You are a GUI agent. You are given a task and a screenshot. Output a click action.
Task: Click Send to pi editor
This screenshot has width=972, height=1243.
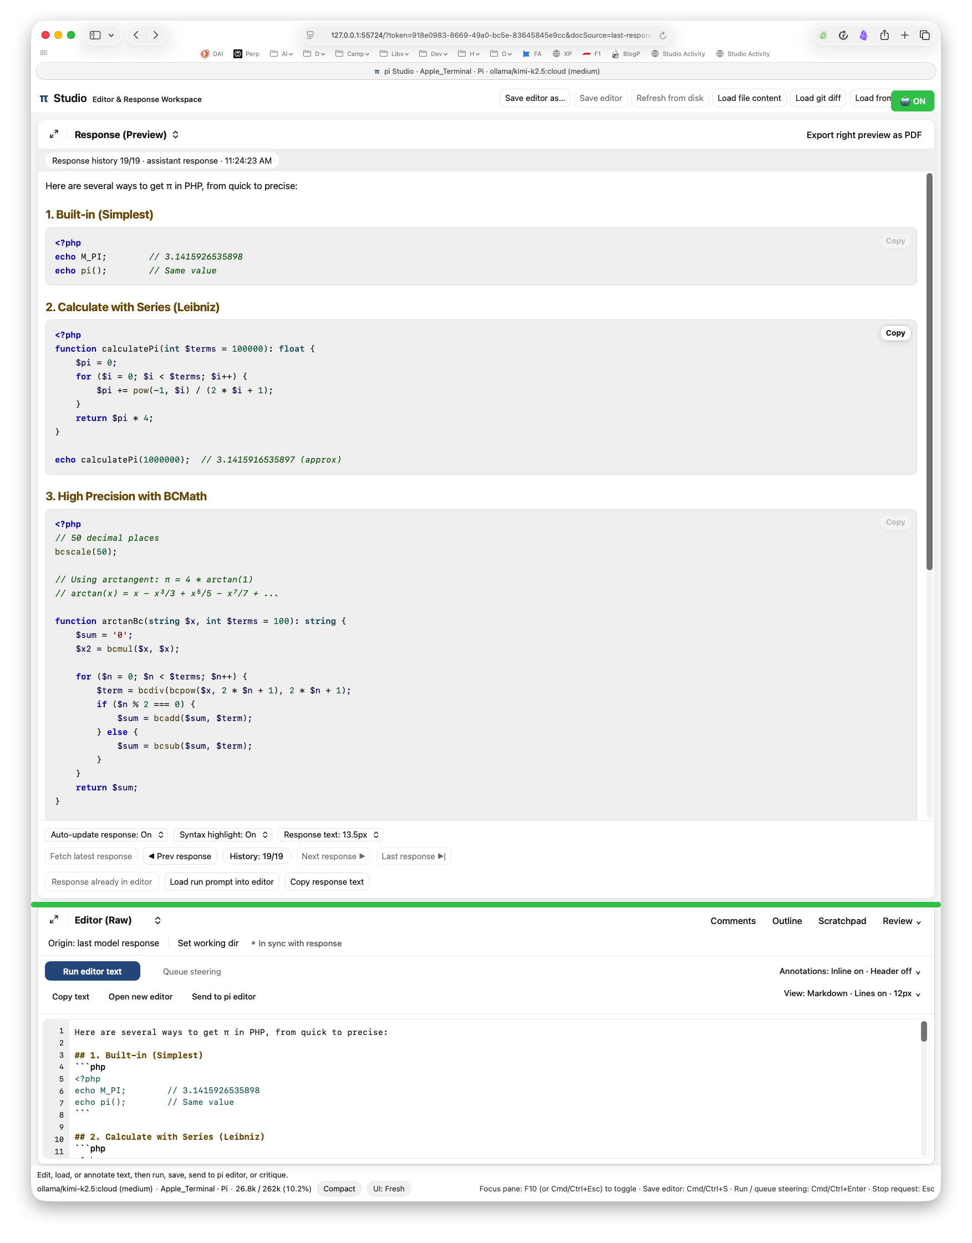pos(223,997)
